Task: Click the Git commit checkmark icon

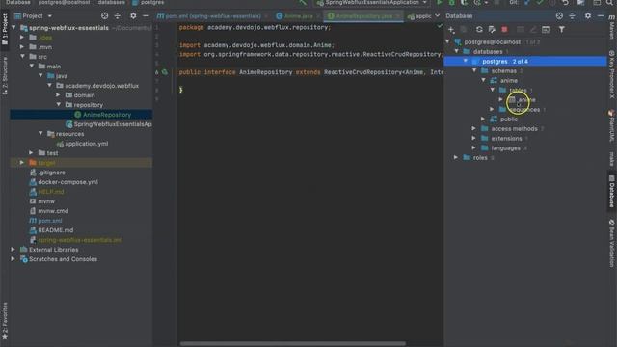Action: (x=540, y=2)
